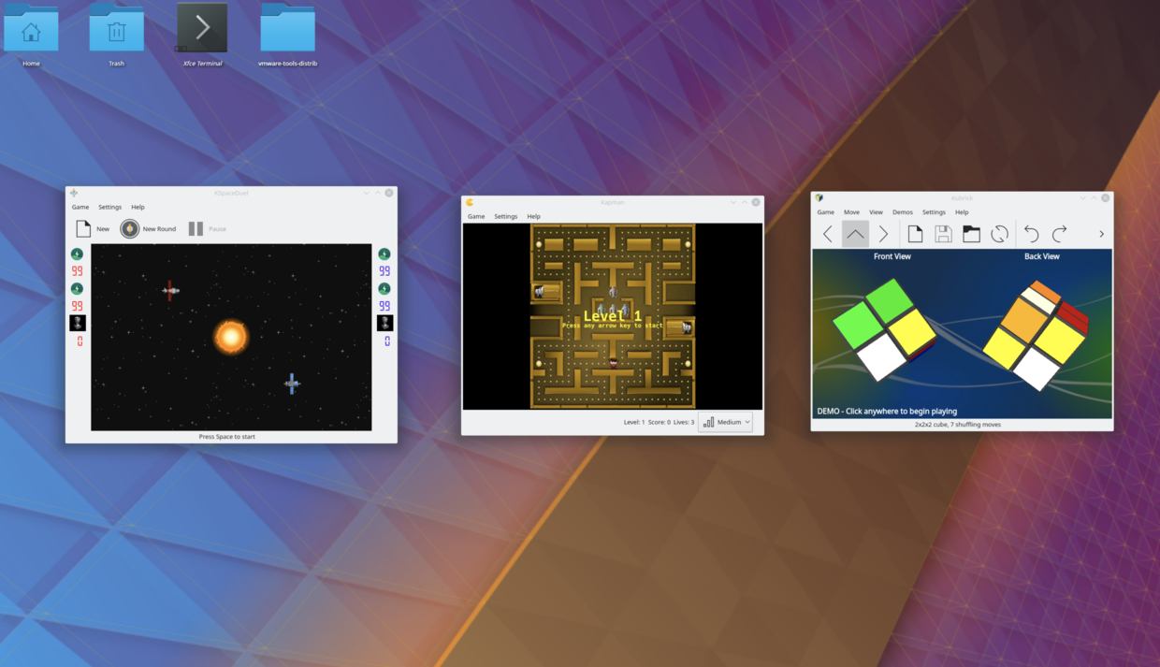Click the Kapman title bar Pac-Man icon
1160x667 pixels.
(470, 202)
